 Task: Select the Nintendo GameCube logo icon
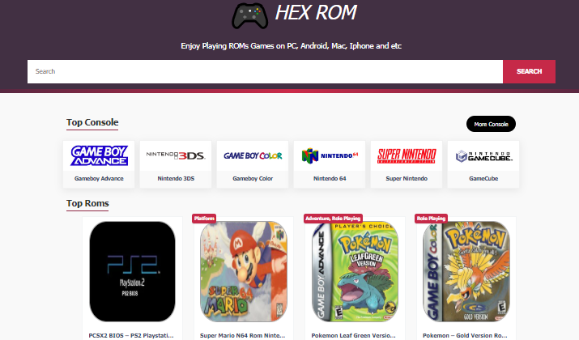(483, 156)
